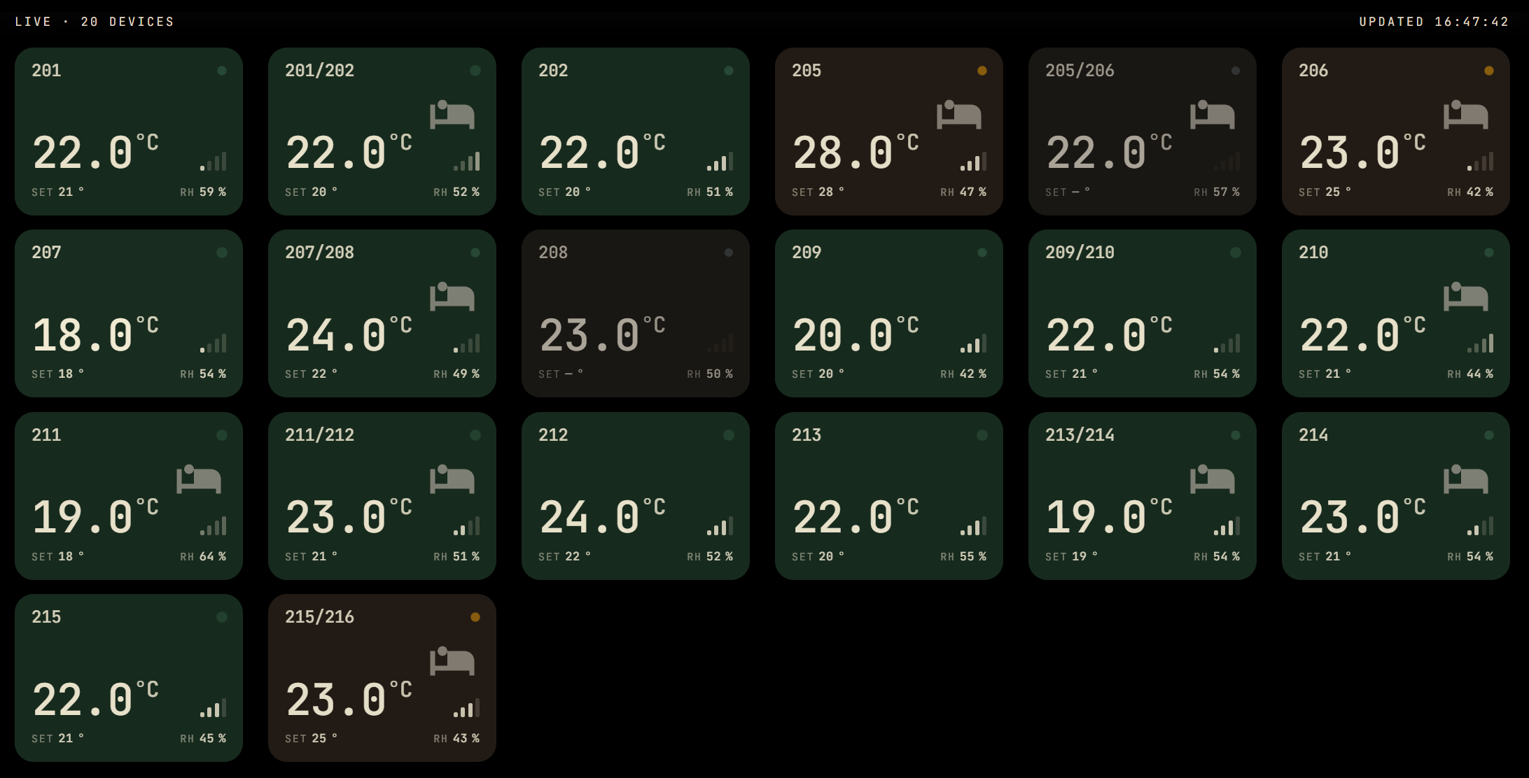The height and width of the screenshot is (778, 1529).
Task: Click the amber status dot on card 215/216
Action: coord(475,617)
